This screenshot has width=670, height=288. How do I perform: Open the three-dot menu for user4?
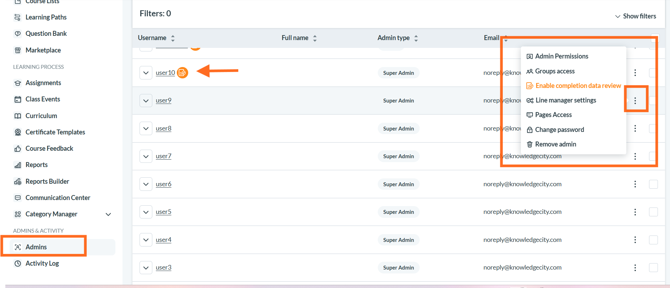pyautogui.click(x=635, y=240)
